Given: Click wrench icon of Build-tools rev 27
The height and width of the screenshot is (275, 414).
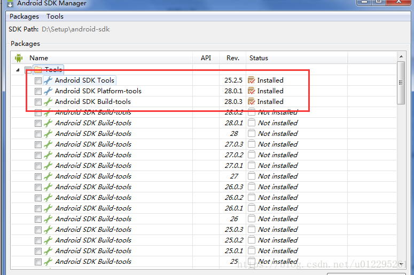Looking at the screenshot, I should point(48,176).
